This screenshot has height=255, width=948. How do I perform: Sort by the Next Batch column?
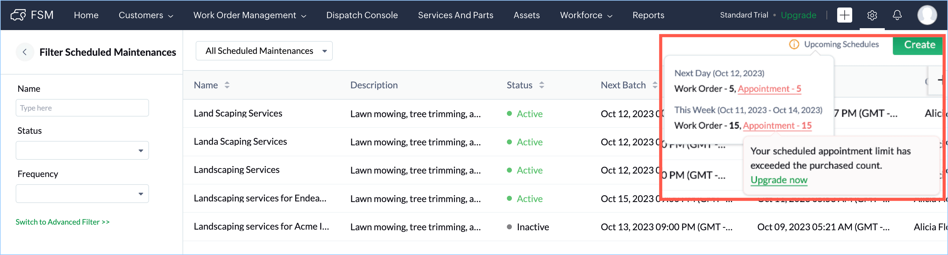[655, 85]
